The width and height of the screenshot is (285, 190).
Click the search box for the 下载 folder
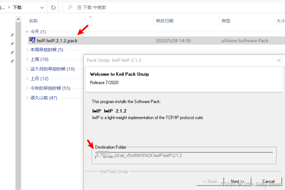coord(173,8)
